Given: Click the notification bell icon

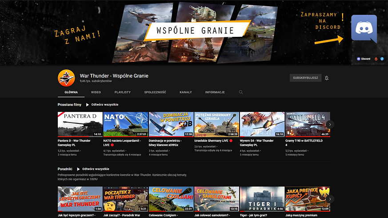Looking at the screenshot, I should pyautogui.click(x=327, y=78).
